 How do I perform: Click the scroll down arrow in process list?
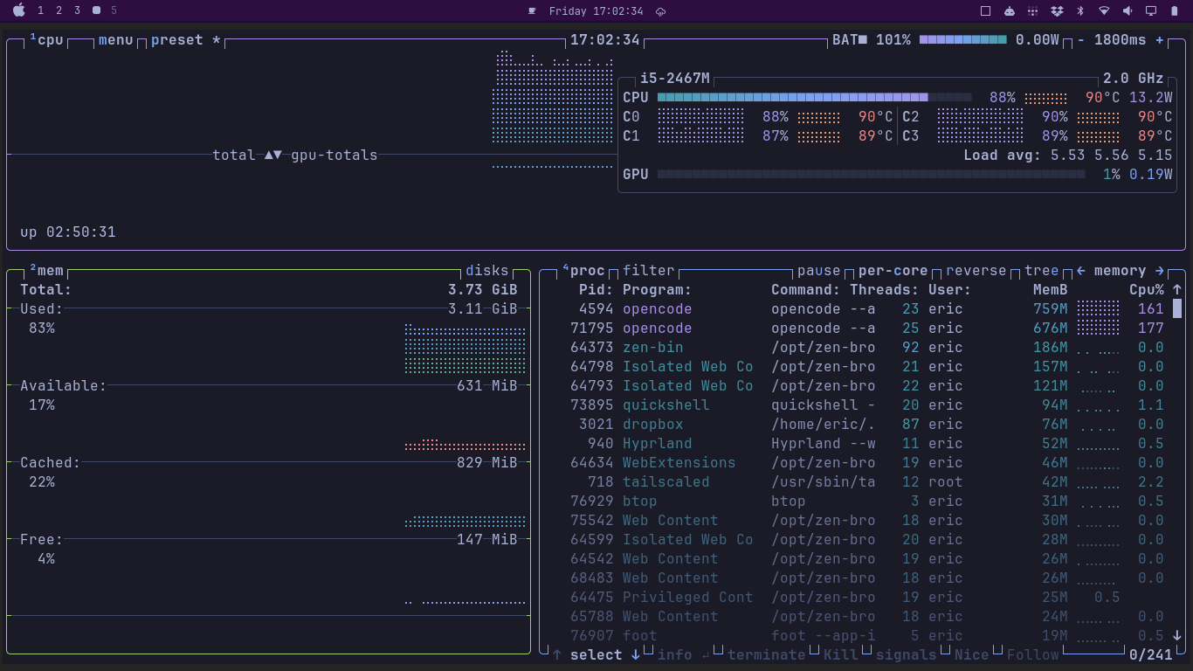[1177, 636]
